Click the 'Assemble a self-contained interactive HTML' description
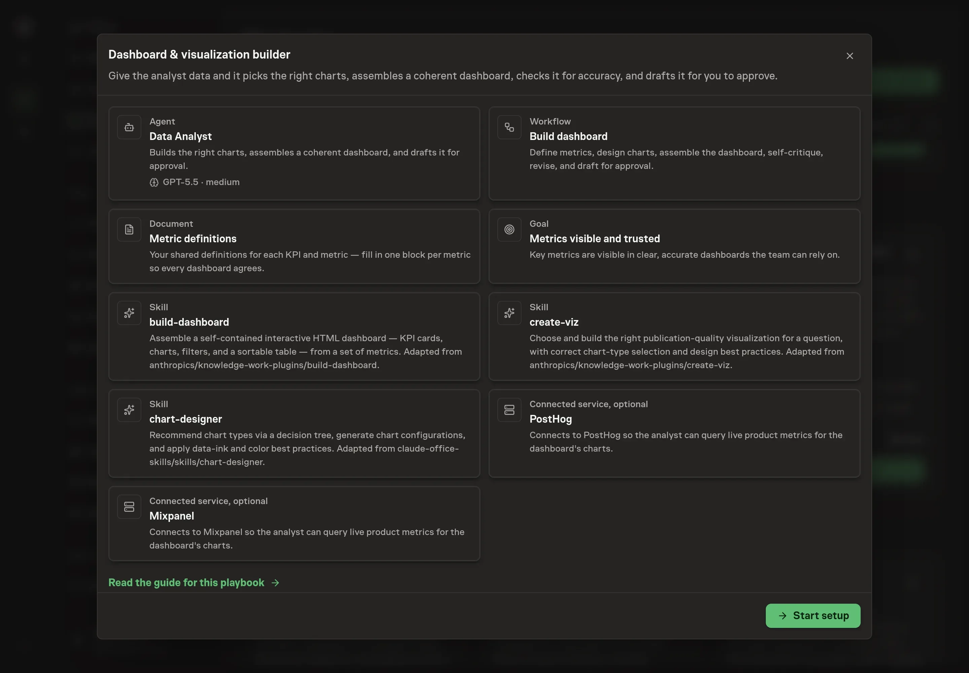Viewport: 969px width, 673px height. coord(306,352)
